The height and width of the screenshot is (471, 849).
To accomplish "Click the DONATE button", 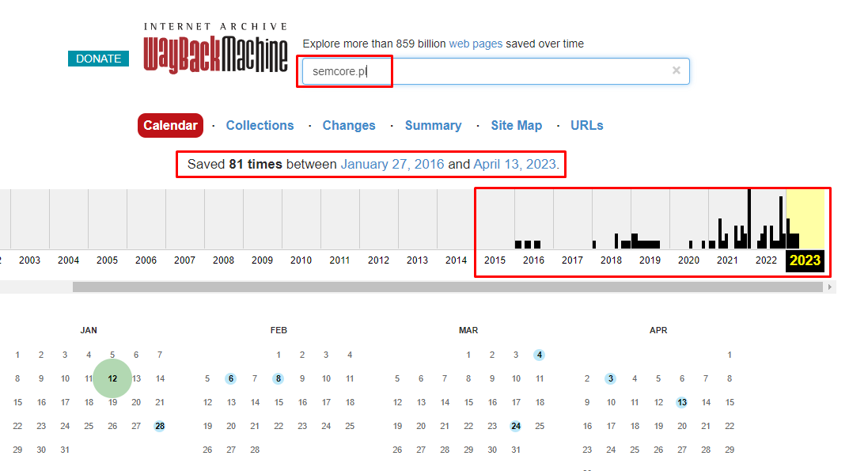I will (x=99, y=59).
